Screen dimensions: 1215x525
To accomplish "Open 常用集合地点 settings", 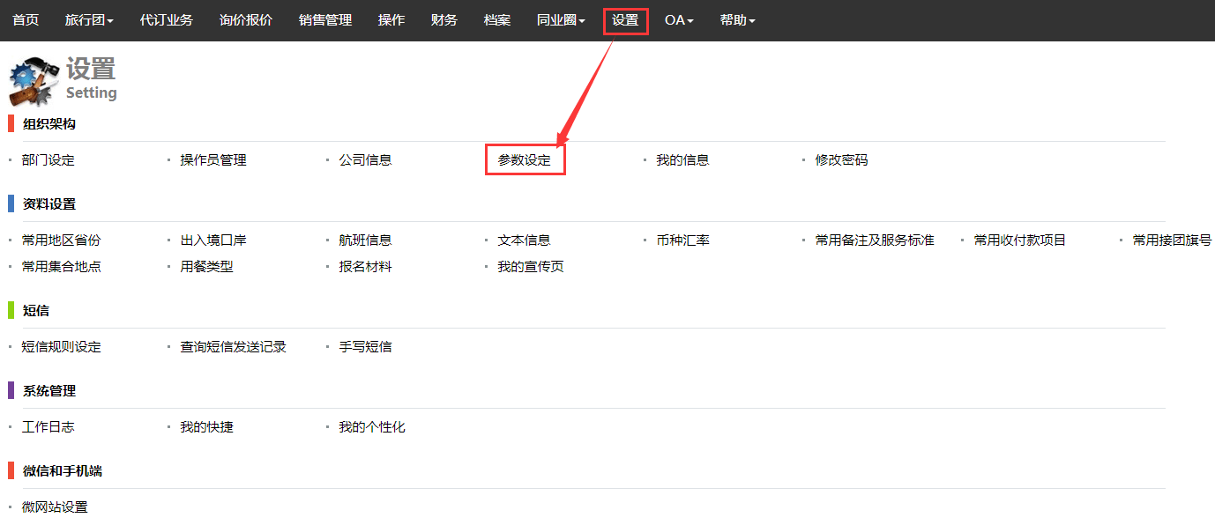I will [62, 267].
